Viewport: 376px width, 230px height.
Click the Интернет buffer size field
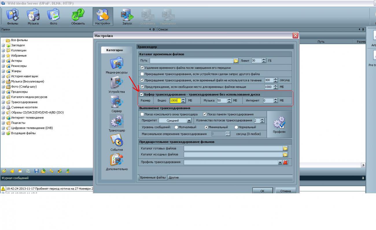coord(268,100)
